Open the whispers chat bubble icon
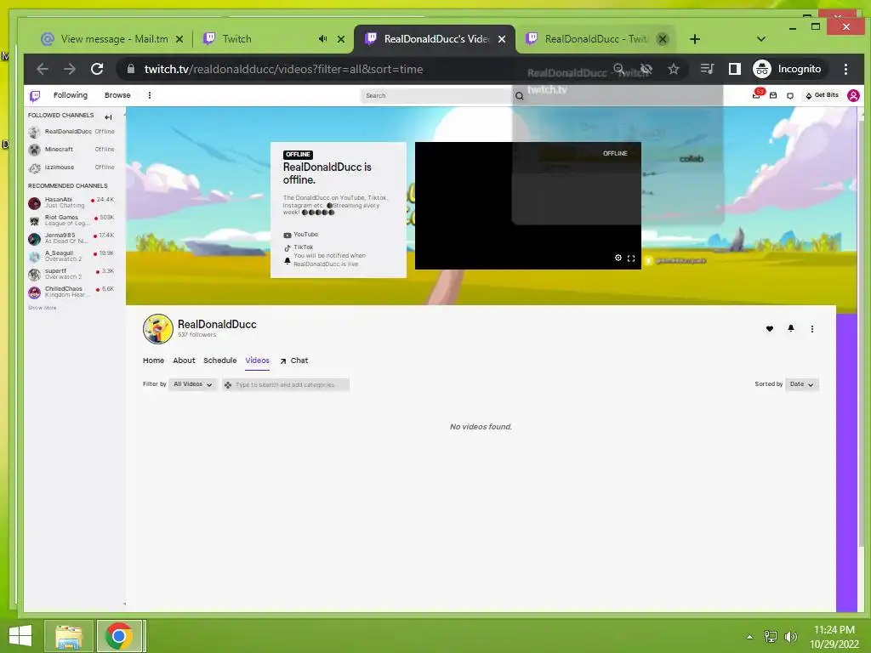This screenshot has height=653, width=871. (x=790, y=95)
